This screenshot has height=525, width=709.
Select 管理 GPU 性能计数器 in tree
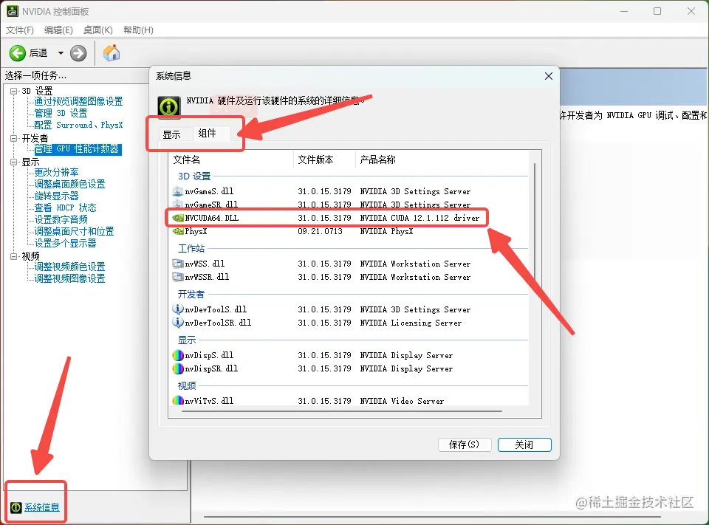78,148
